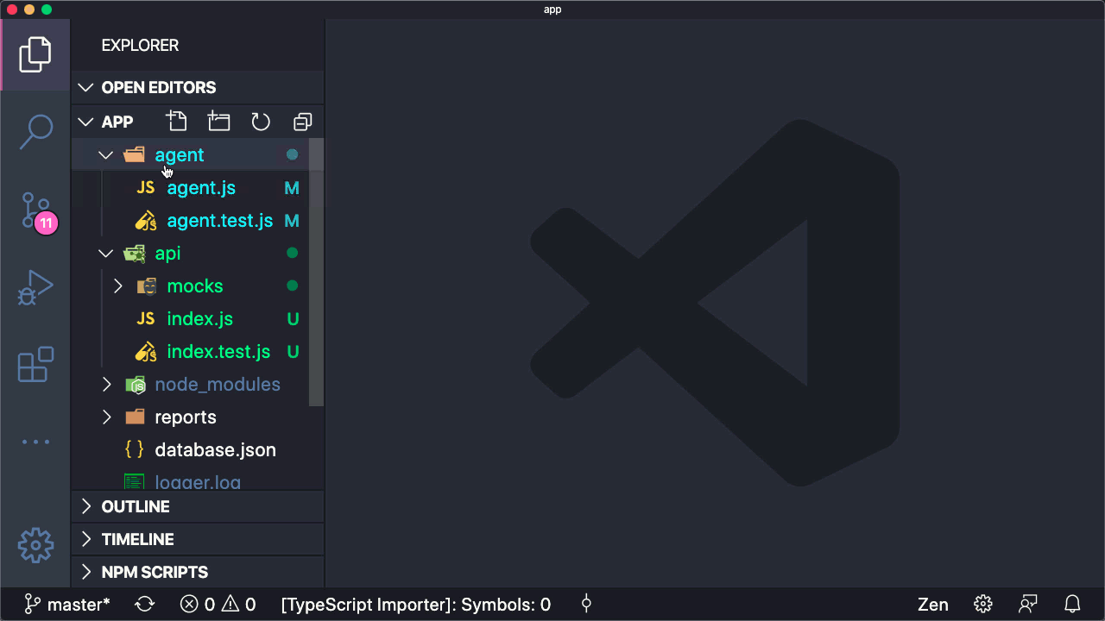Viewport: 1105px width, 621px height.
Task: Open the Search view
Action: (35, 132)
